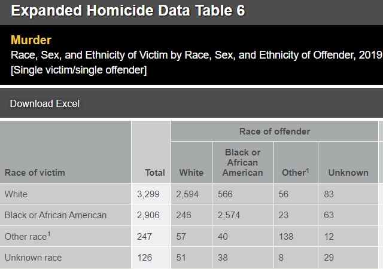Click the Unknown race row label
The image size is (383, 269).
(33, 258)
